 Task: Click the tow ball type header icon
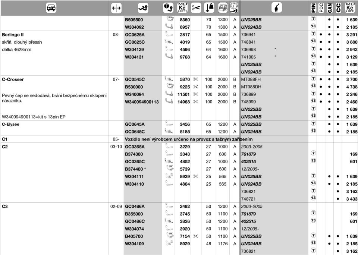168,8
